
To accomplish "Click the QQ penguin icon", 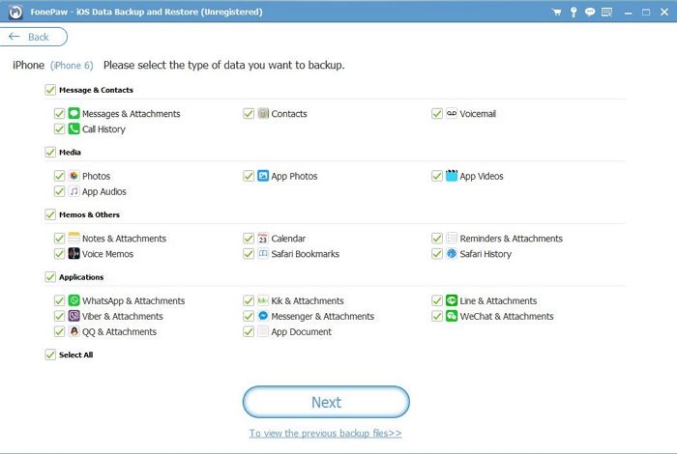I will [74, 331].
